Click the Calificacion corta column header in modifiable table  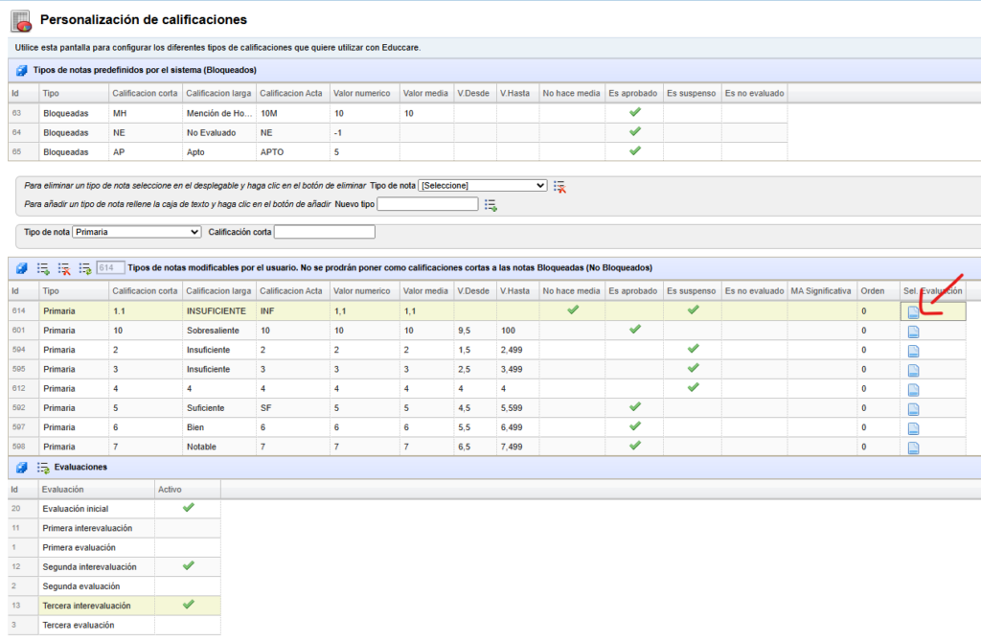145,291
